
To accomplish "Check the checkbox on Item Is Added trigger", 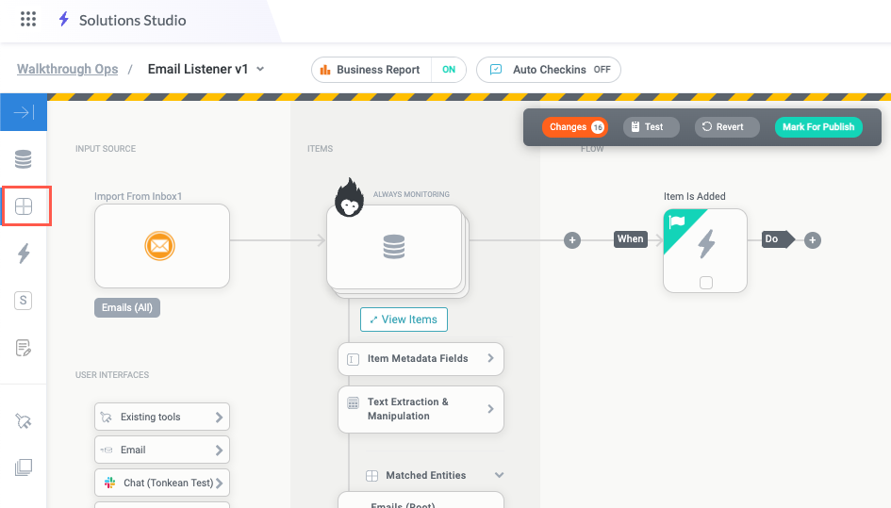I will tap(705, 282).
